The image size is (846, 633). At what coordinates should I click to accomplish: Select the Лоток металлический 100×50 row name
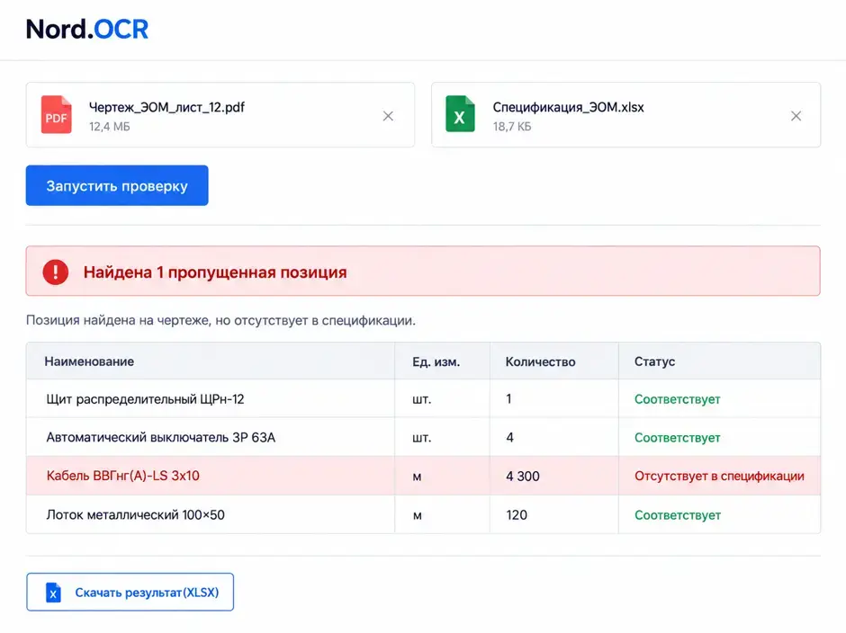click(x=135, y=514)
